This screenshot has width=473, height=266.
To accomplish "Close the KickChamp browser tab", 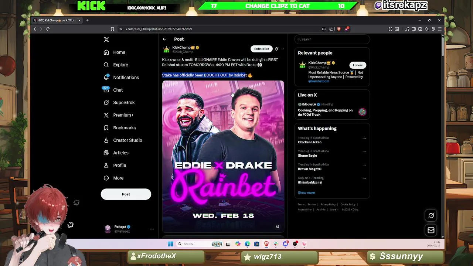I will [x=79, y=20].
